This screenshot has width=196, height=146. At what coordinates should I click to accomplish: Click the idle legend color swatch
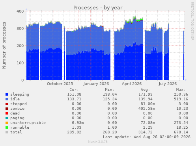(x=7, y=99)
